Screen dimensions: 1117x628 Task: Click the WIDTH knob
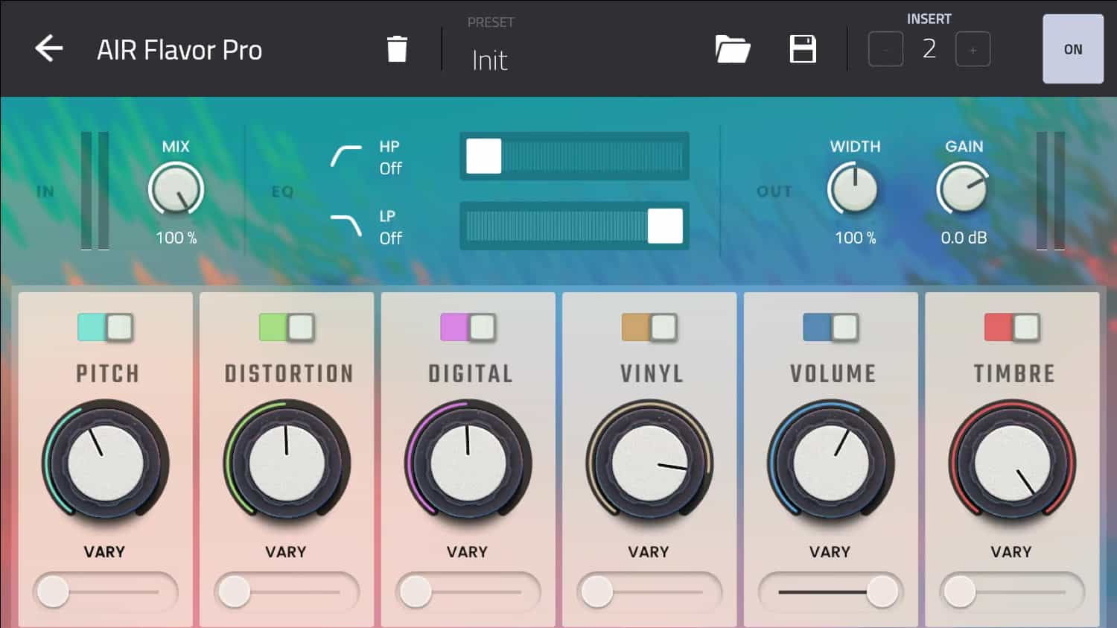pyautogui.click(x=855, y=189)
